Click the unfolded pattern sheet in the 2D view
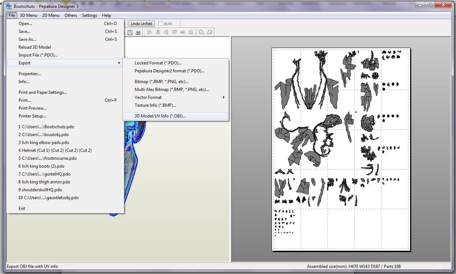This screenshot has height=274, width=456. click(341, 149)
